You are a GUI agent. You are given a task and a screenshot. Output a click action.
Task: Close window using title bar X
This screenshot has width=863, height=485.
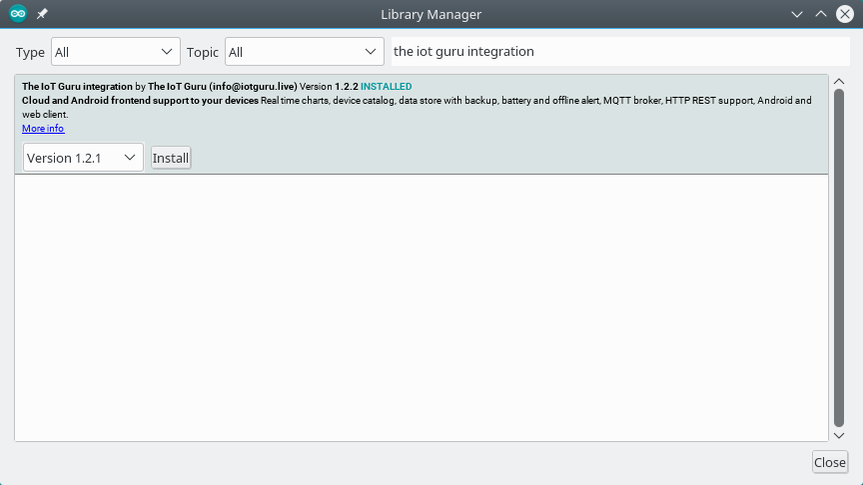pos(845,14)
